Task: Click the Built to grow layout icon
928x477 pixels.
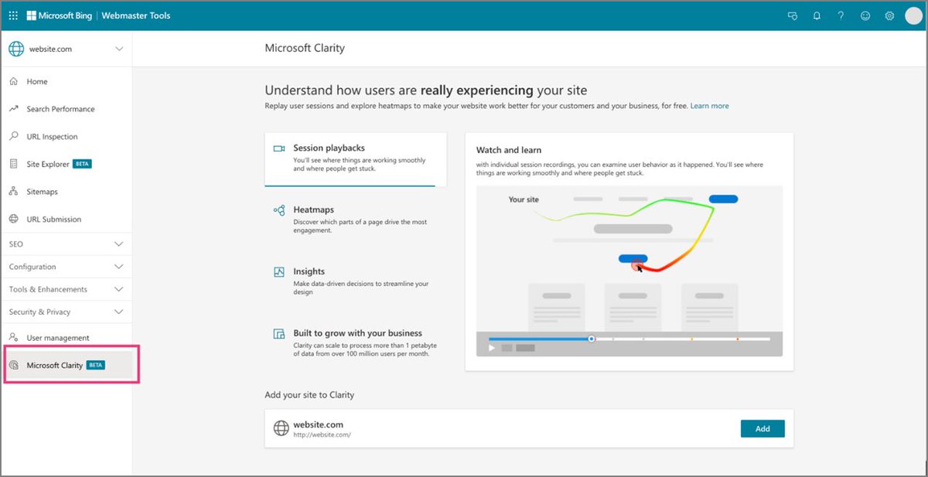Action: click(x=279, y=334)
